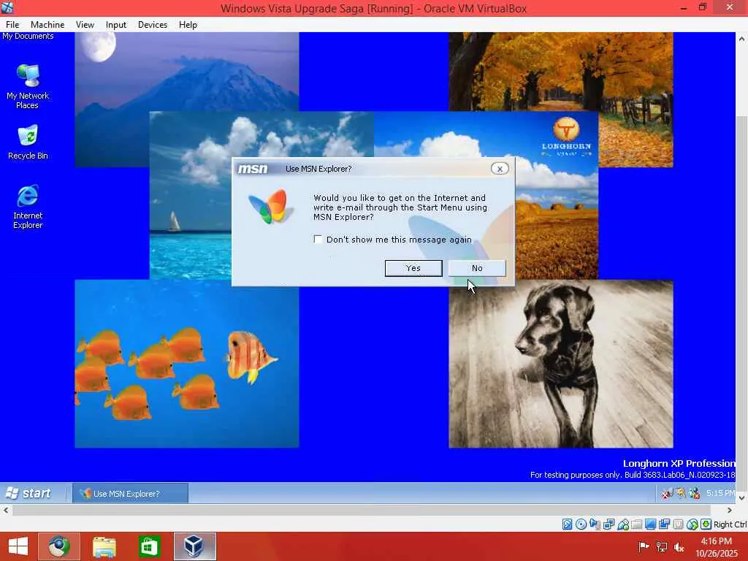Click the guest network tray icon with red X
The height and width of the screenshot is (561, 748).
click(x=666, y=493)
